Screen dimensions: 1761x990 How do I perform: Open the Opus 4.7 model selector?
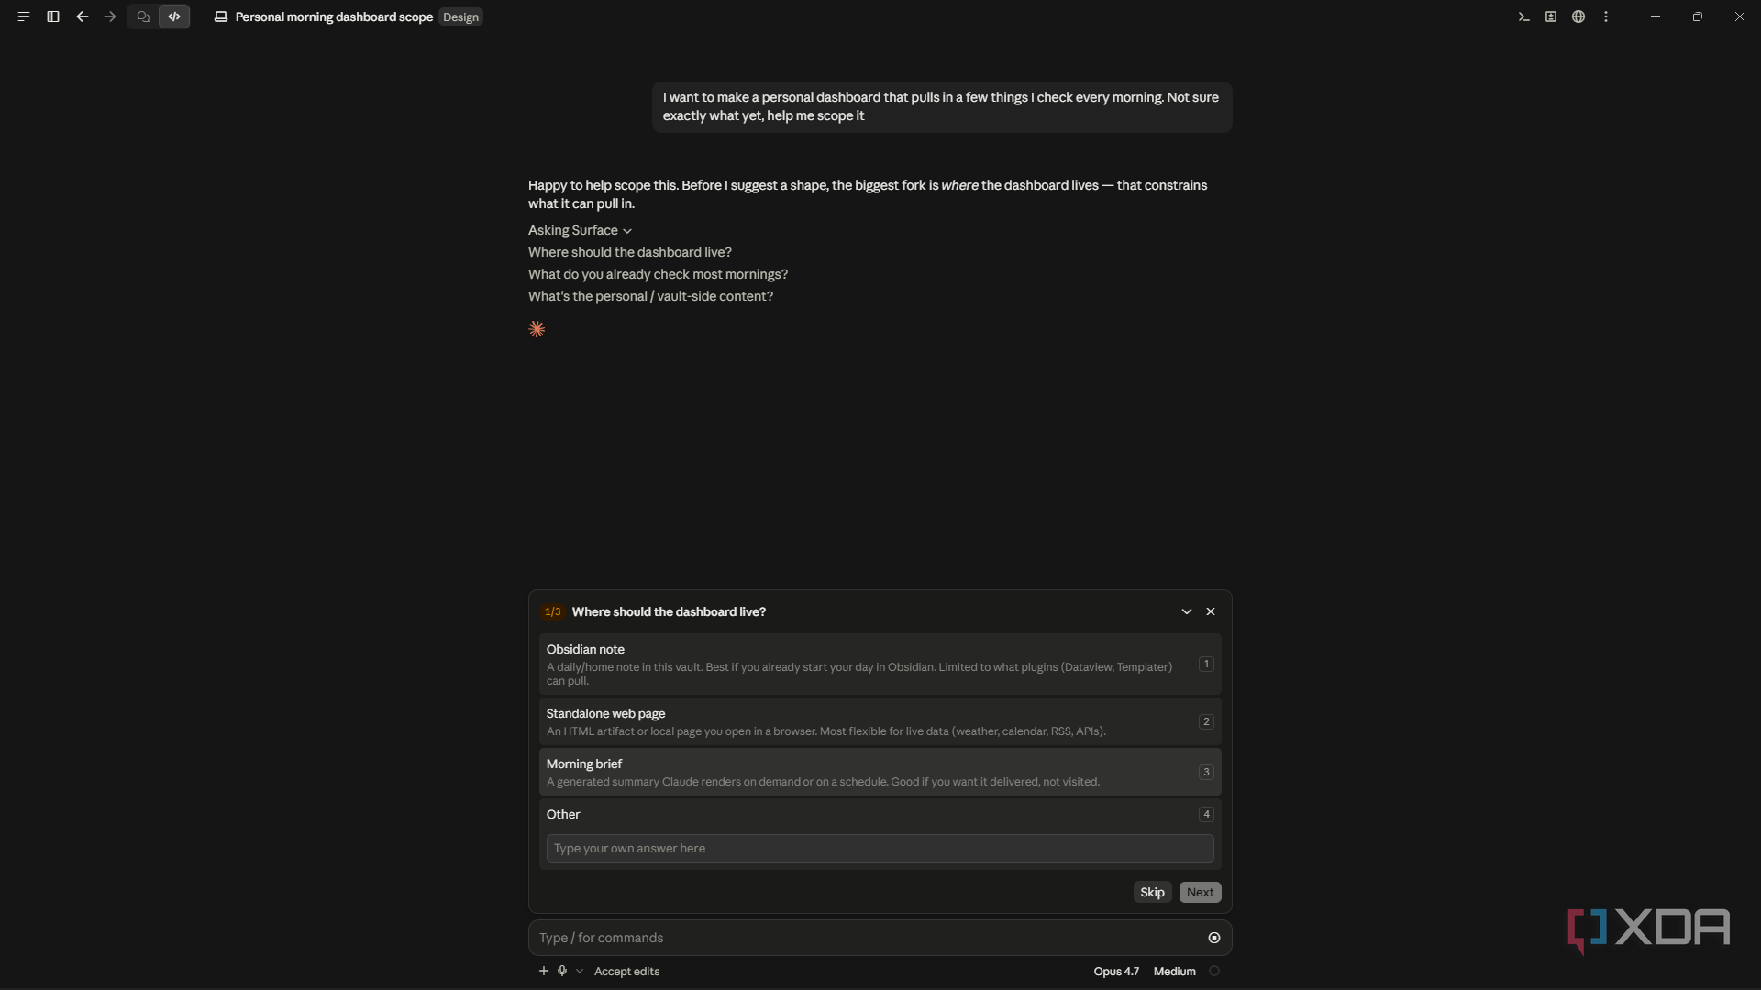point(1116,972)
